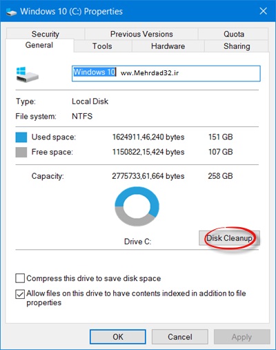Click the Apply button
The height and width of the screenshot is (350, 276).
241,337
